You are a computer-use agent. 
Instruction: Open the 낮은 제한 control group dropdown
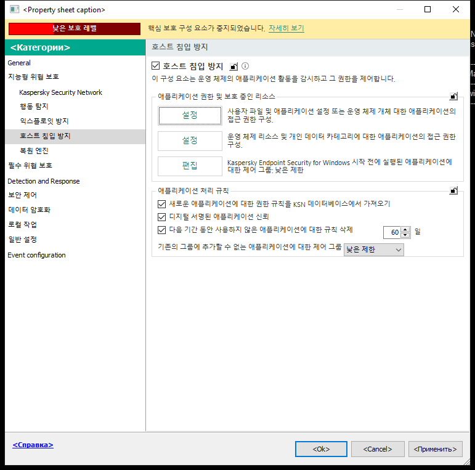click(373, 250)
